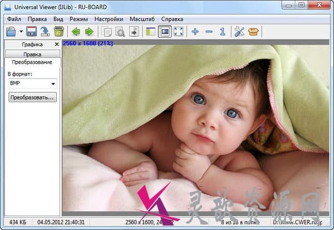This screenshot has height=230, width=334.
Task: Click the Преобразовать... button
Action: (32, 97)
